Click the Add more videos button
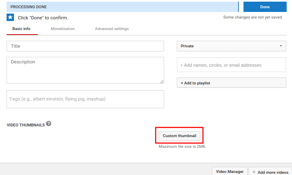The width and height of the screenshot is (292, 175). pos(270,171)
